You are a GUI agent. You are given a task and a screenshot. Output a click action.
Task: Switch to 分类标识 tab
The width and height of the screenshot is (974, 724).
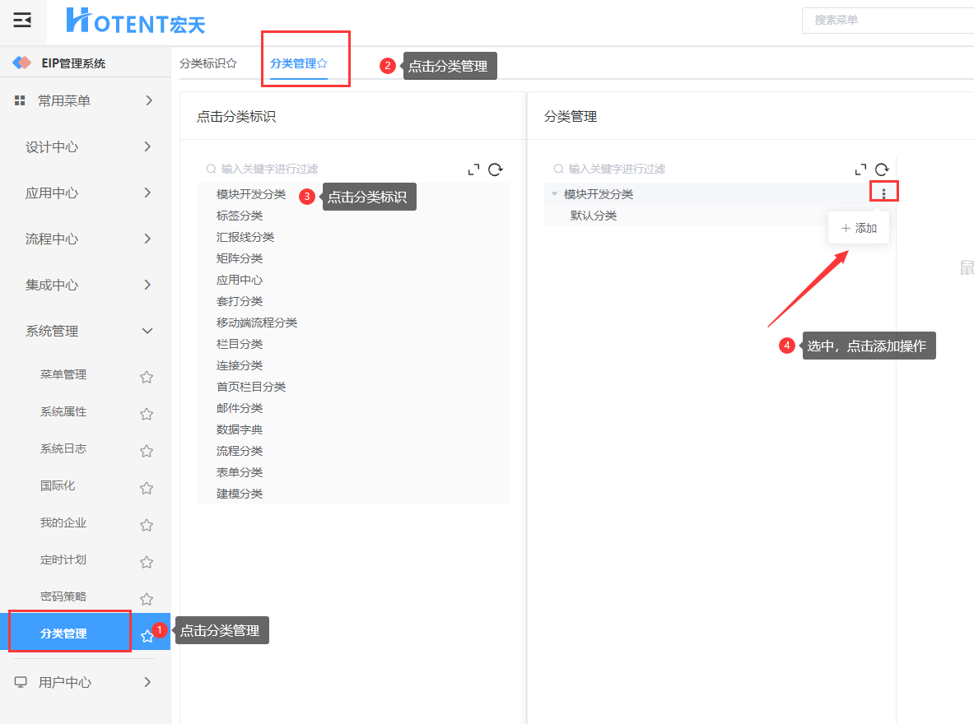pyautogui.click(x=203, y=63)
